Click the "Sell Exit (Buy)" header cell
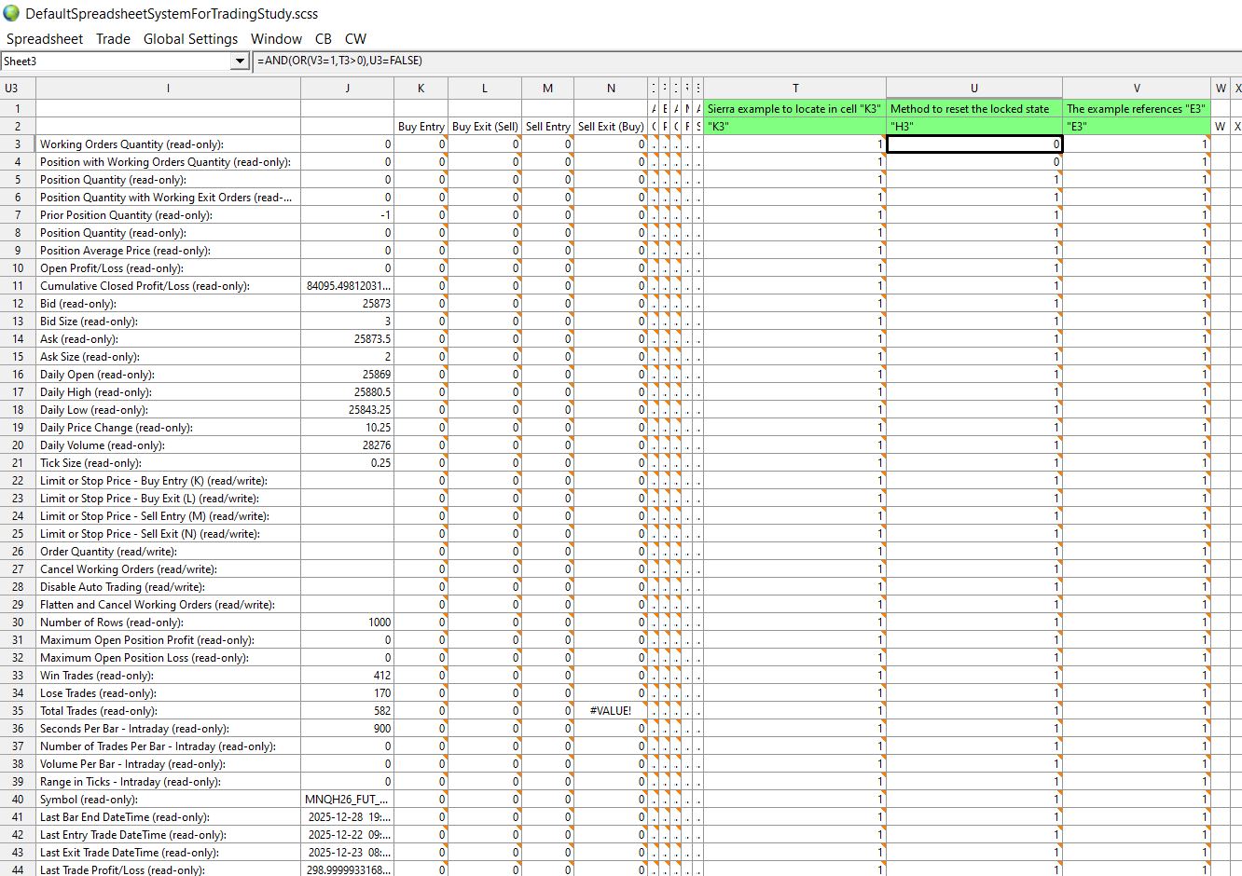This screenshot has width=1242, height=876. click(x=611, y=127)
